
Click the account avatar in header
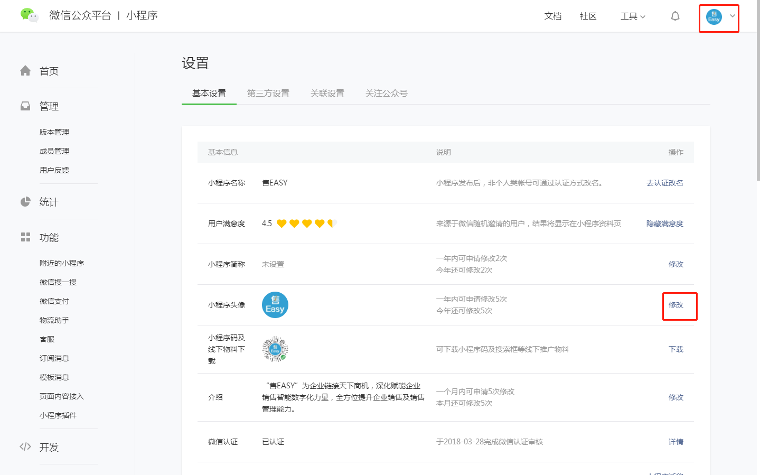pyautogui.click(x=714, y=17)
